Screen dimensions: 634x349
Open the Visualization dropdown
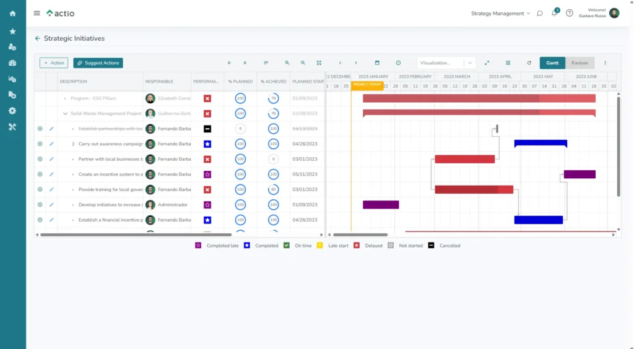point(446,63)
